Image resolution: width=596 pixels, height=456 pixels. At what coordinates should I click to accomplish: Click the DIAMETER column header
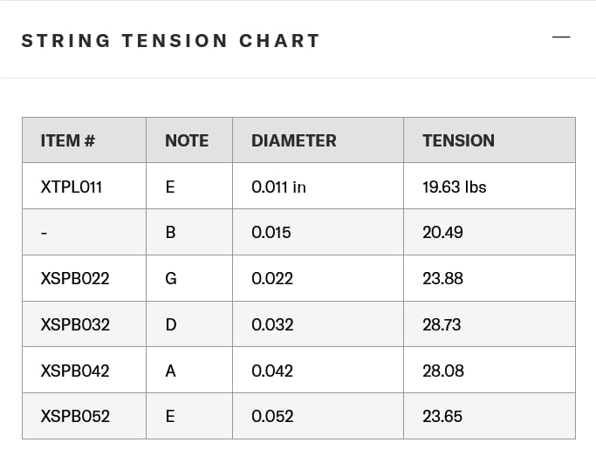(293, 140)
